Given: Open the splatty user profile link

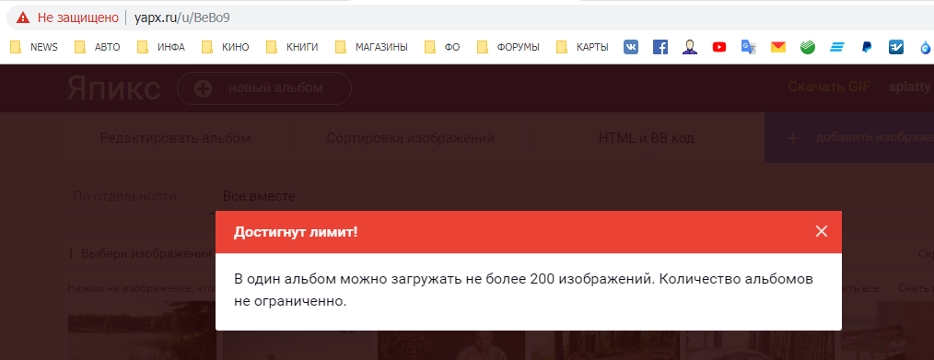Looking at the screenshot, I should click(x=909, y=87).
